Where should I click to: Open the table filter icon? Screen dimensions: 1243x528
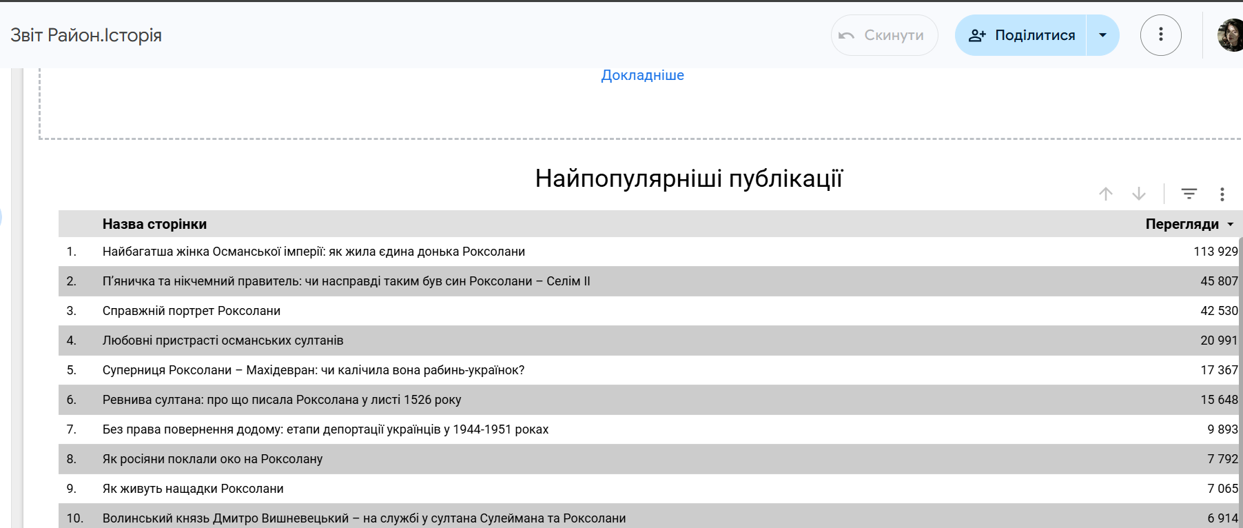1189,194
